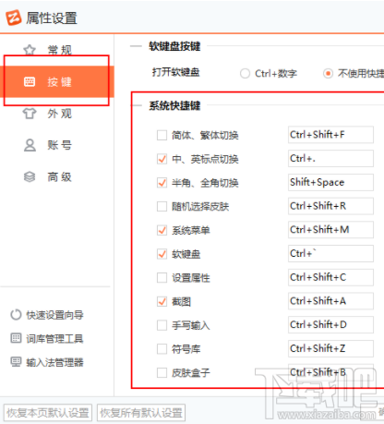Viewport: 384px width, 424px height.
Task: Open 快速设置向导 link
Action: click(54, 315)
